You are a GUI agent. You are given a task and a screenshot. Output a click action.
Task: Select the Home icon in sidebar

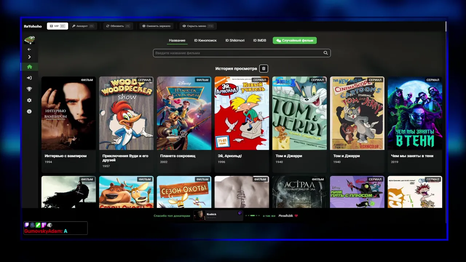pos(29,67)
